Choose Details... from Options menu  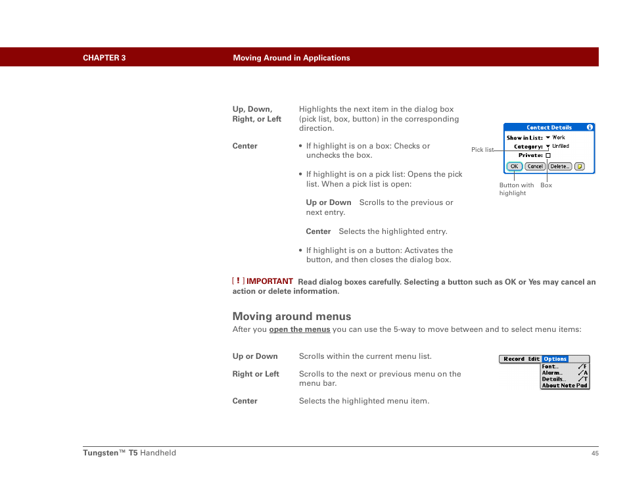565,379
